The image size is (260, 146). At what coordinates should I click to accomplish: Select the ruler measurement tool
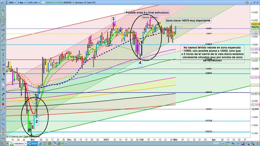coord(3,25)
